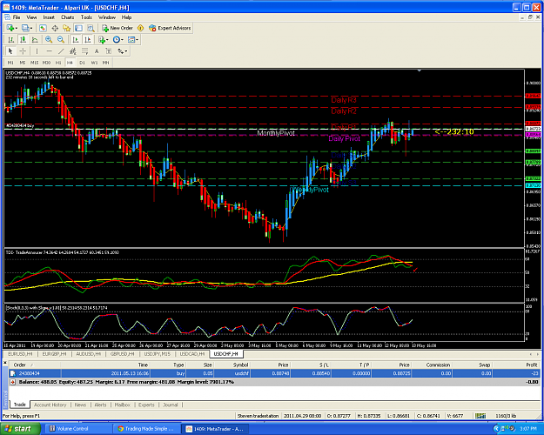Open the Insert menu

coord(49,17)
